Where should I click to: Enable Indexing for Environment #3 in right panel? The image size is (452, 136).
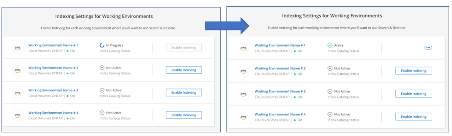point(413,94)
